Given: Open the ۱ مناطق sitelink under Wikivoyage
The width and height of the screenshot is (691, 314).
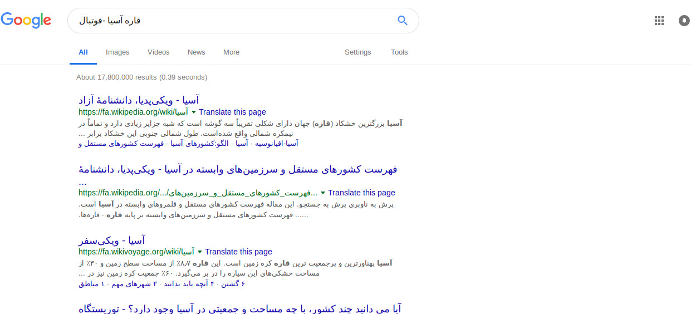Looking at the screenshot, I should [90, 284].
